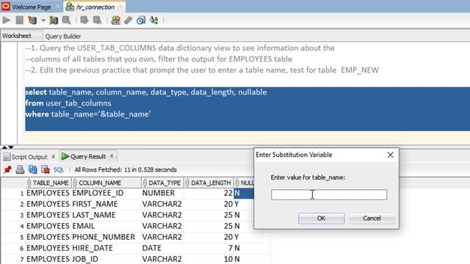Image resolution: width=470 pixels, height=264 pixels.
Task: Click the Welcome Page tab's Oracle icon
Action: coord(6,7)
